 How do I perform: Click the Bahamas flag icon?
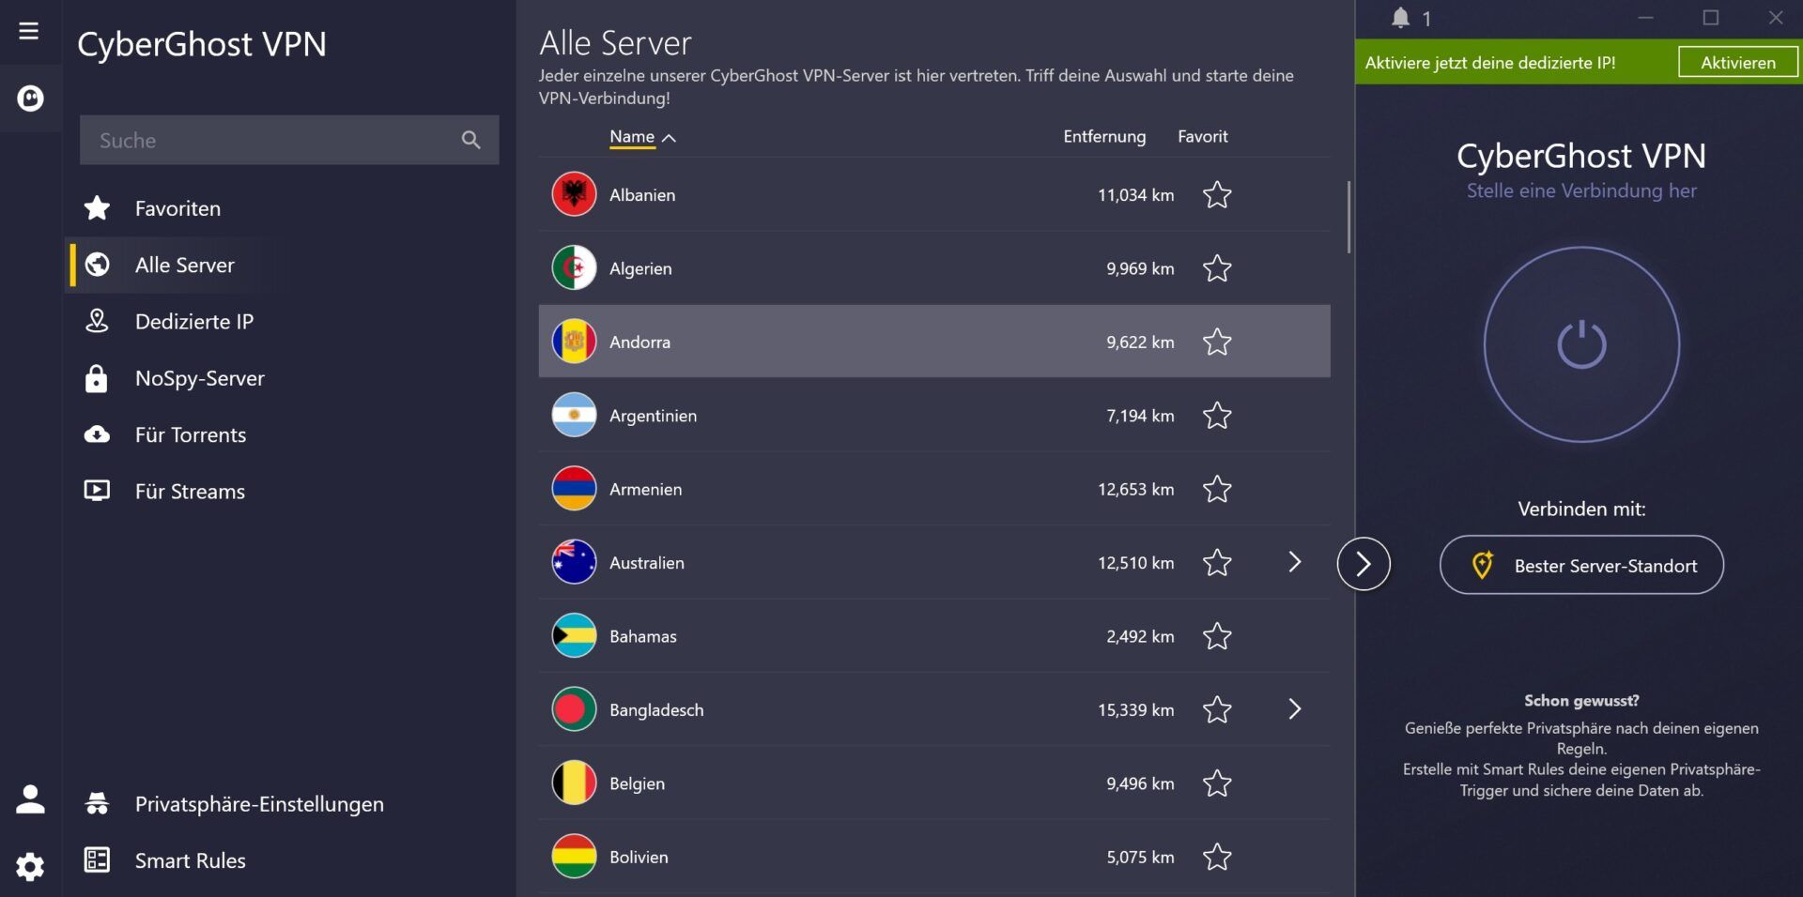click(574, 636)
